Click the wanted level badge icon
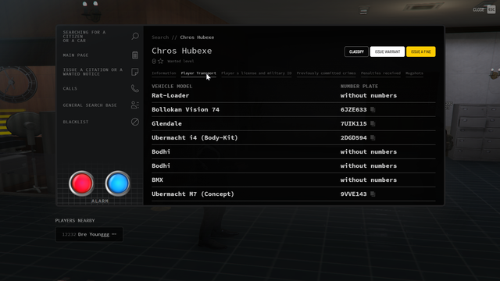500x281 pixels. 154,61
